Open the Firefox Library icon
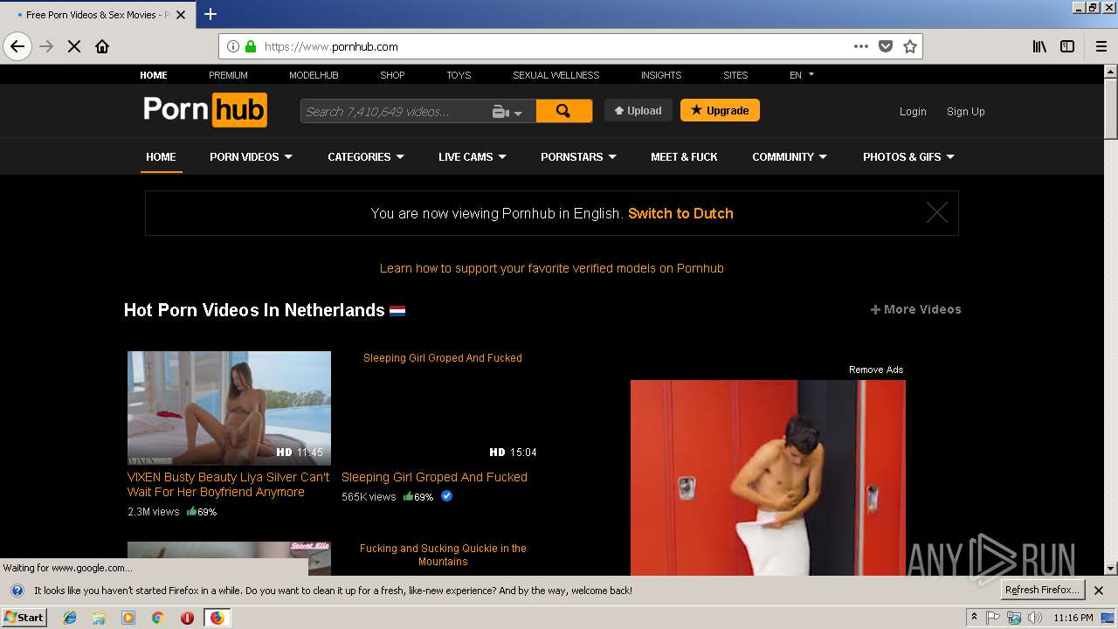This screenshot has width=1118, height=629. [1039, 46]
